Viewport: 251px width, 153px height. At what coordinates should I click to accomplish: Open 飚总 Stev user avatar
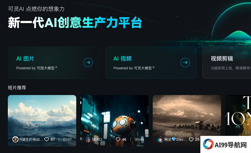click(160, 139)
